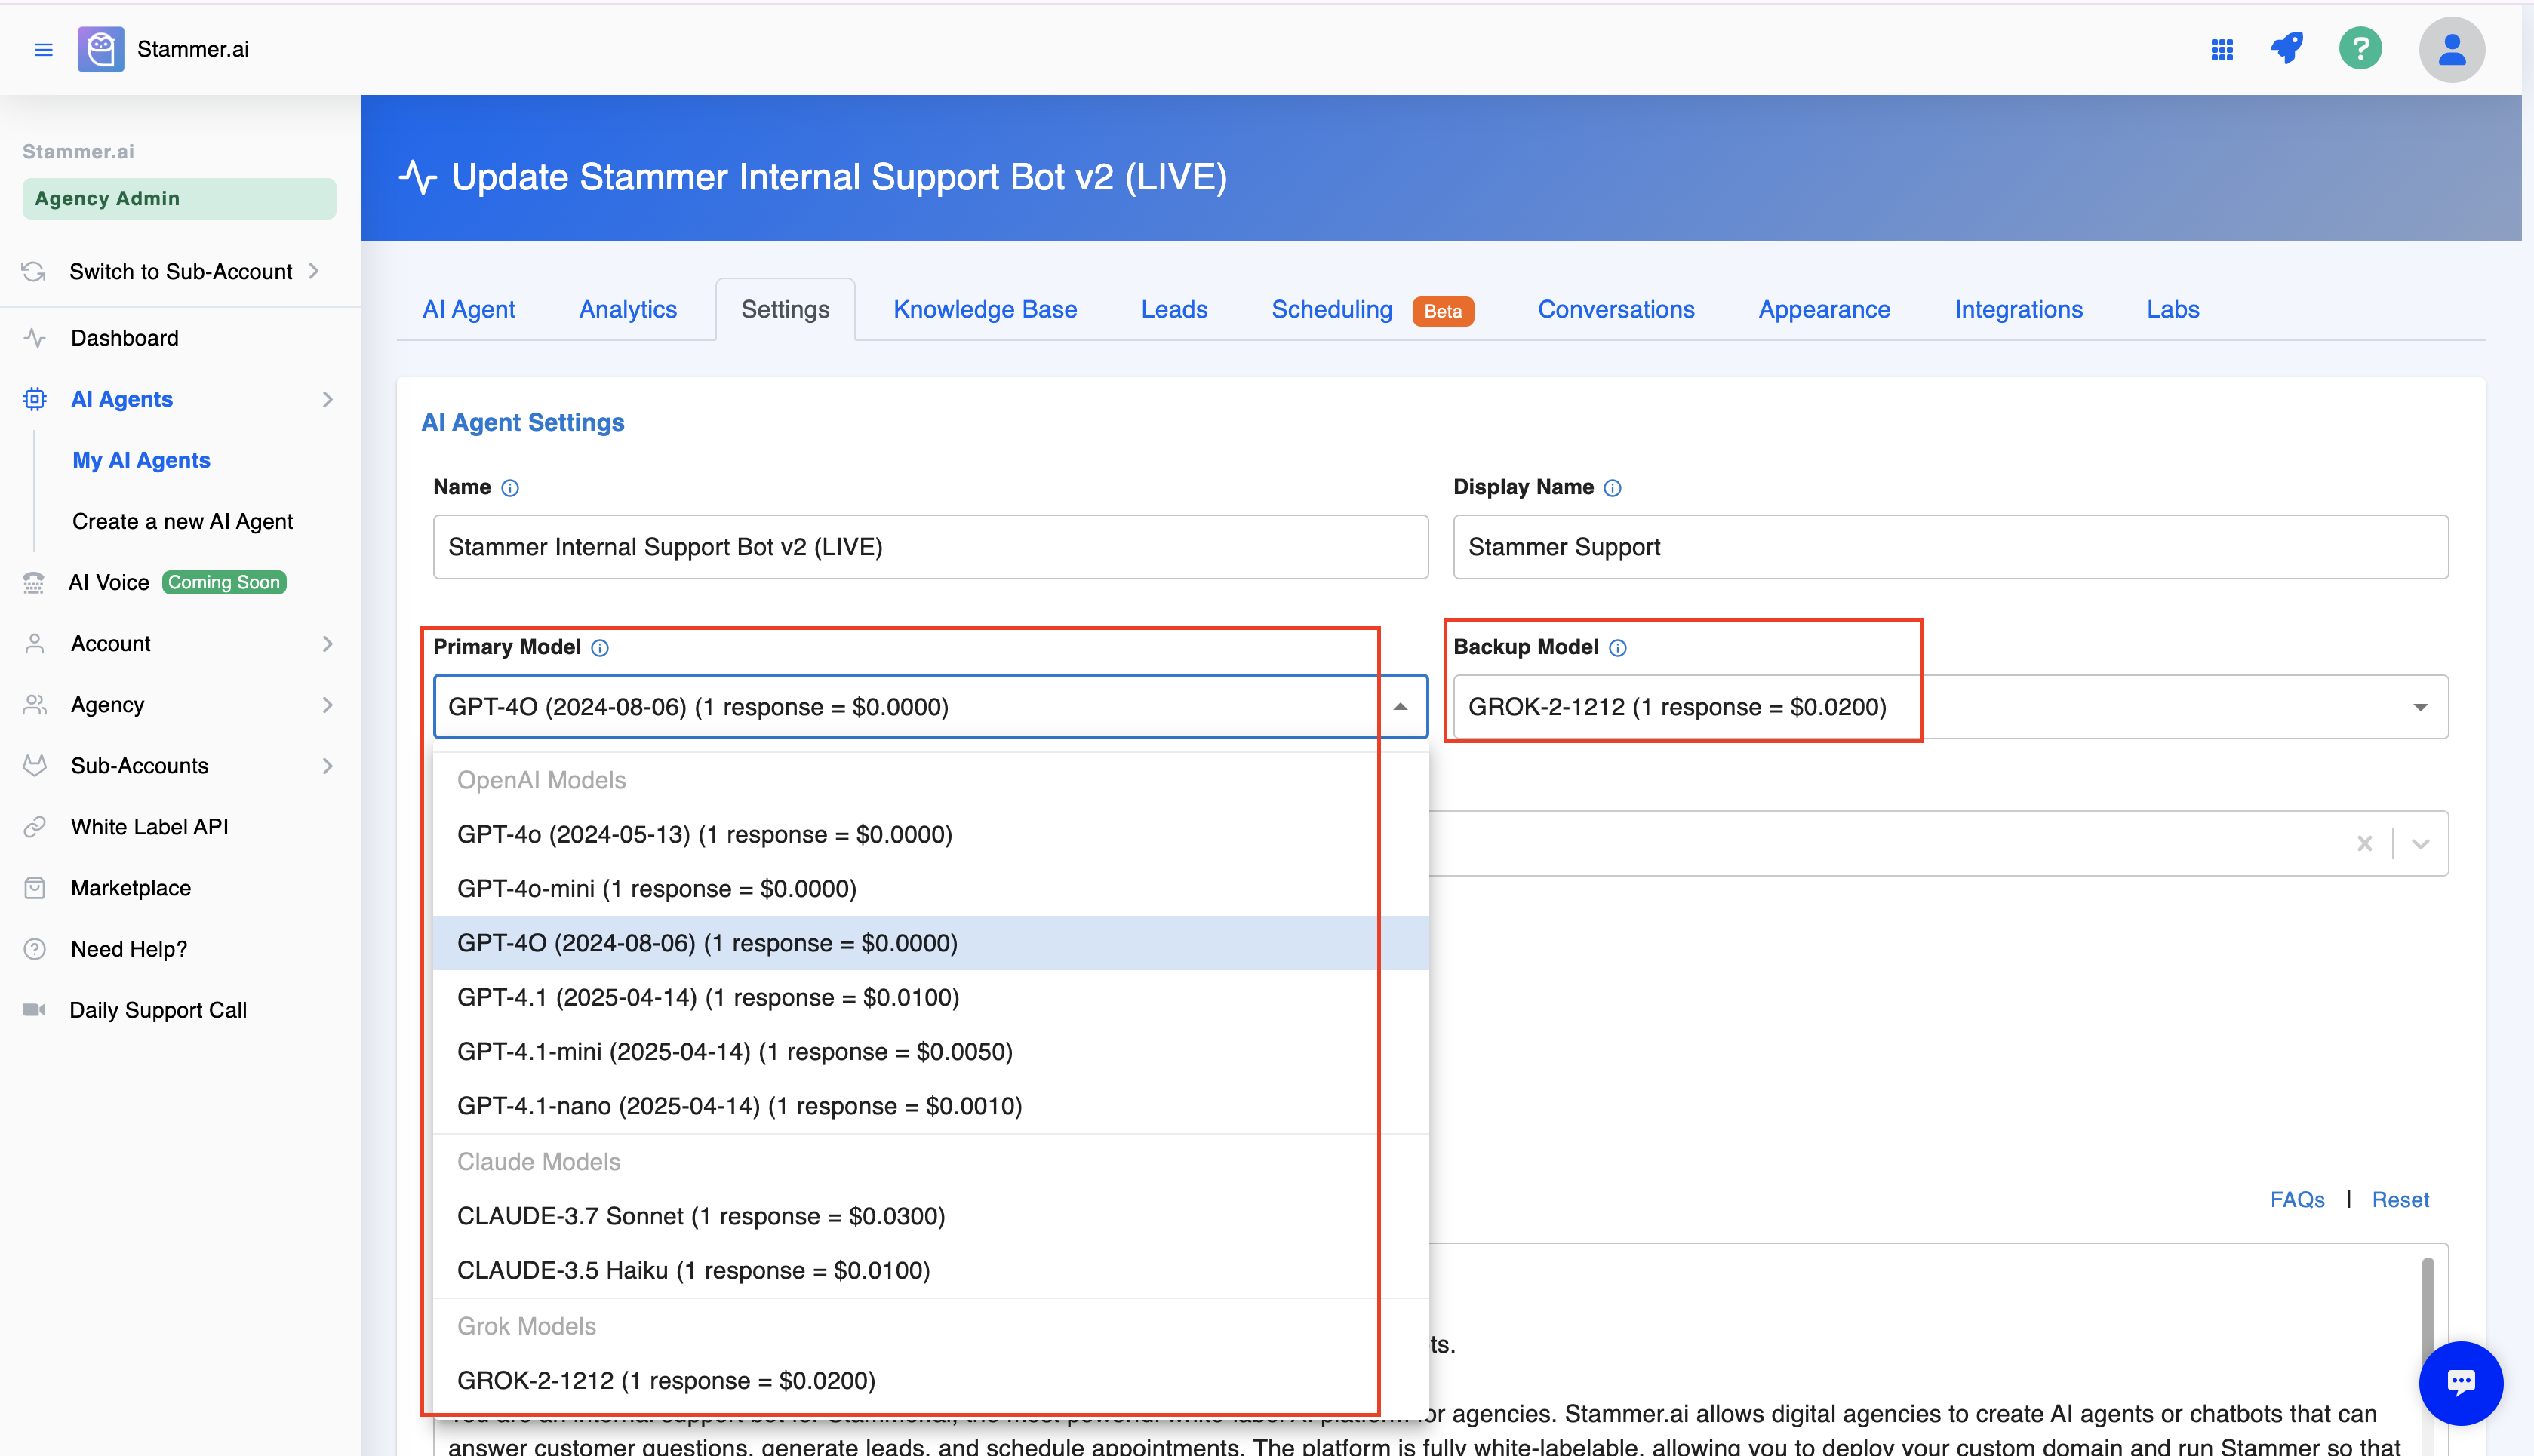Open the live chat bubble button
This screenshot has width=2534, height=1456.
coord(2460,1383)
